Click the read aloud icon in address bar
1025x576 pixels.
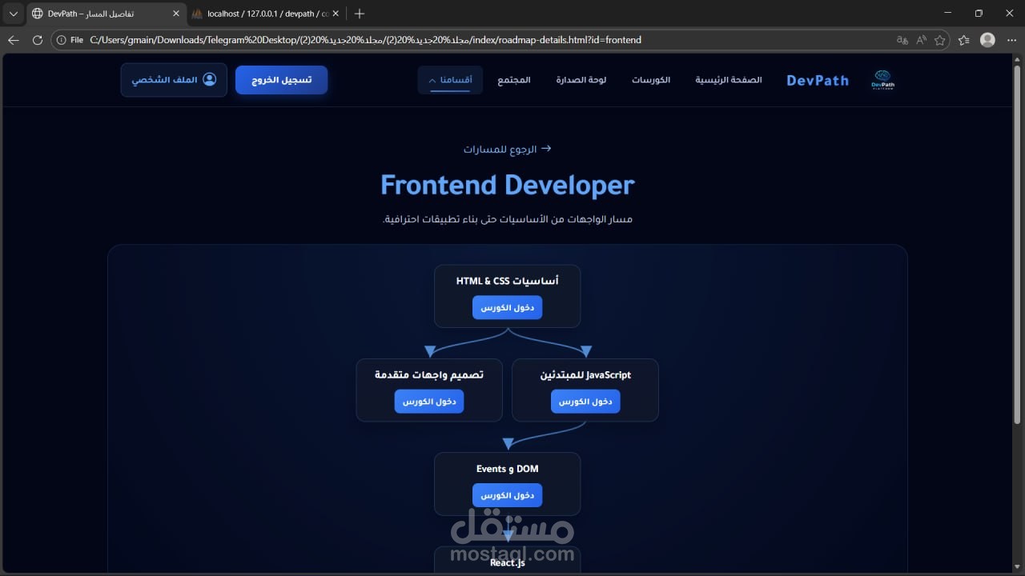(x=922, y=40)
